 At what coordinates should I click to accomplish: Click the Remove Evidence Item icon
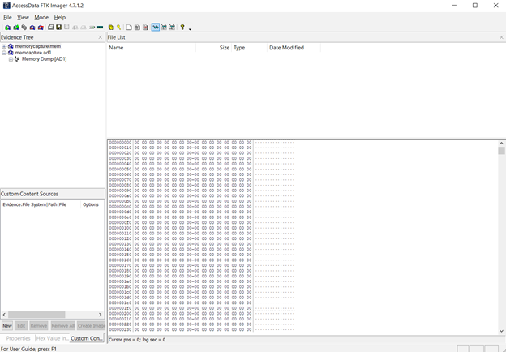click(x=32, y=28)
